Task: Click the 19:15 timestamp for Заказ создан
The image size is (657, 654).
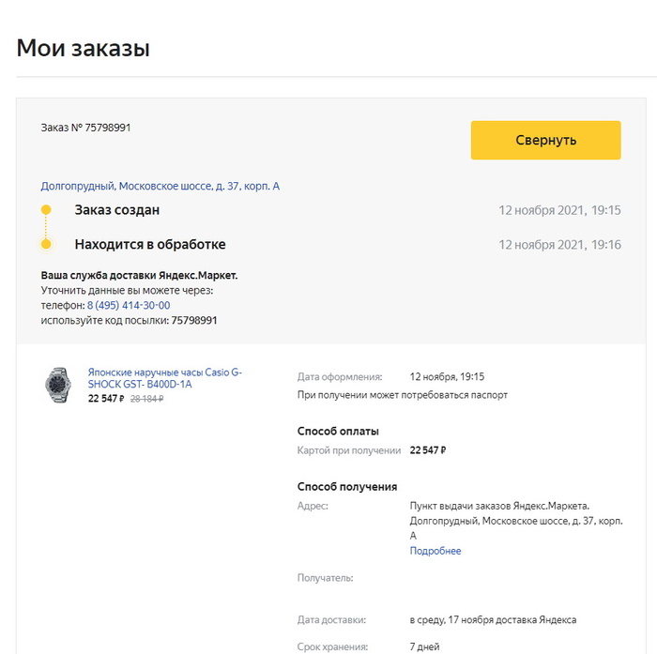Action: click(559, 210)
